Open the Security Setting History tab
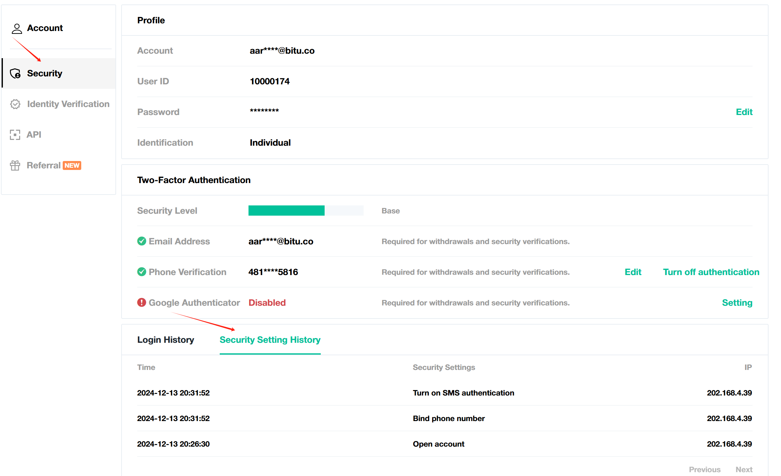The height and width of the screenshot is (476, 781). 270,340
